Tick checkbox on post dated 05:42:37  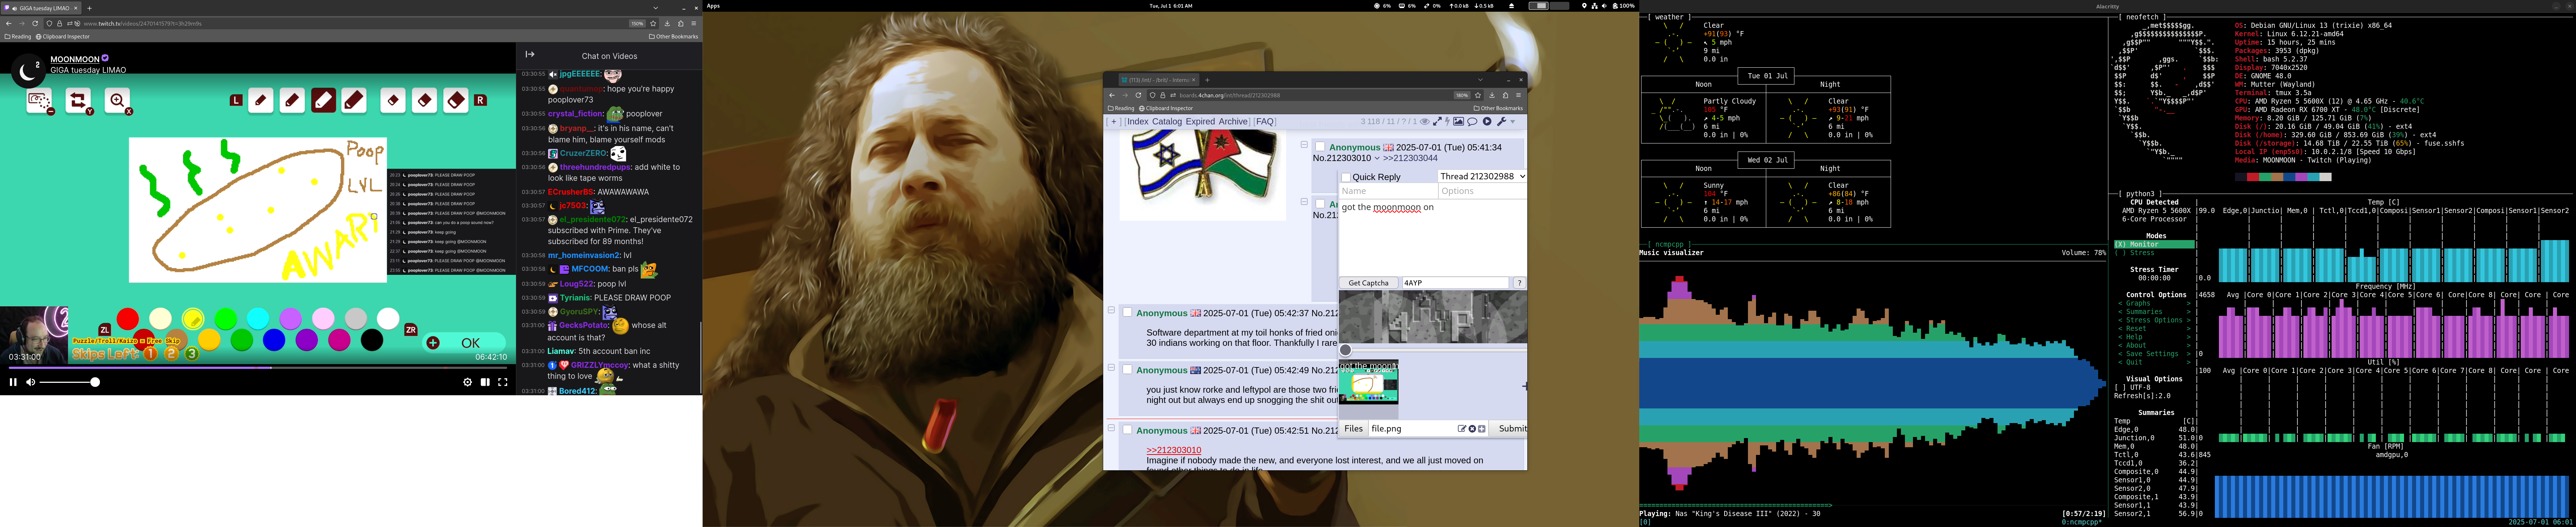coord(1127,313)
